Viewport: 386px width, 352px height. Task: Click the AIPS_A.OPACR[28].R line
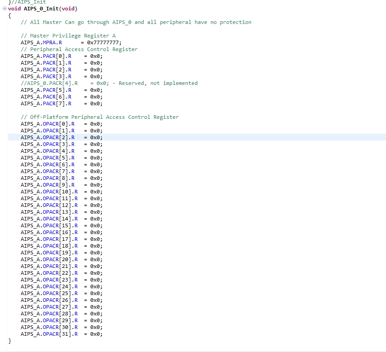[x=61, y=314]
